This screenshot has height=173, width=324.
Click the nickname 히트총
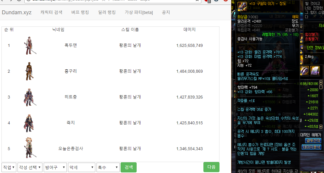pos(71,97)
